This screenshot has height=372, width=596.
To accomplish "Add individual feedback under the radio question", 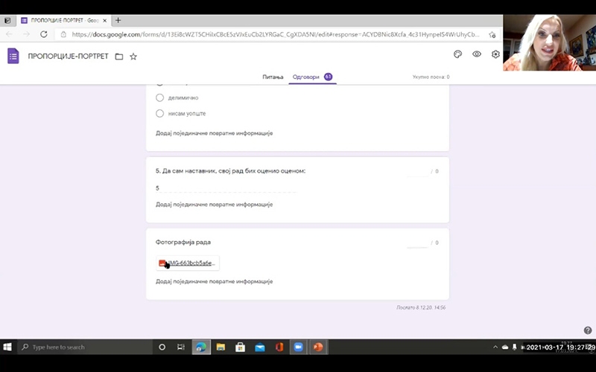I will pos(214,133).
